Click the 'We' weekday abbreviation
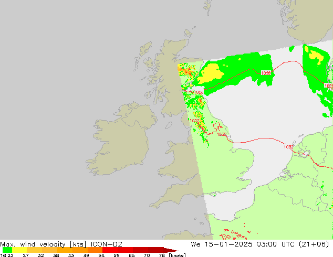The height and width of the screenshot is (257, 333). click(195, 244)
